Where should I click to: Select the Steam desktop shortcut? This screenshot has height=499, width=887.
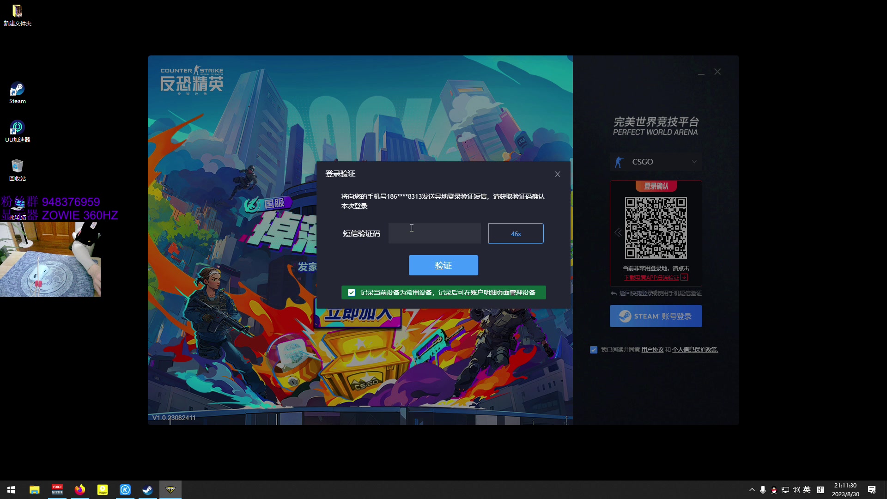click(18, 93)
